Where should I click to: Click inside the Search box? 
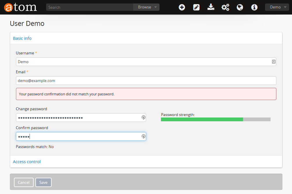point(87,7)
